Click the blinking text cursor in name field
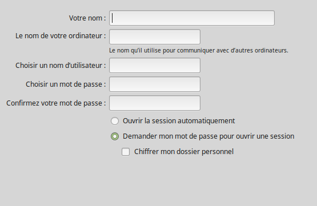 (x=113, y=18)
